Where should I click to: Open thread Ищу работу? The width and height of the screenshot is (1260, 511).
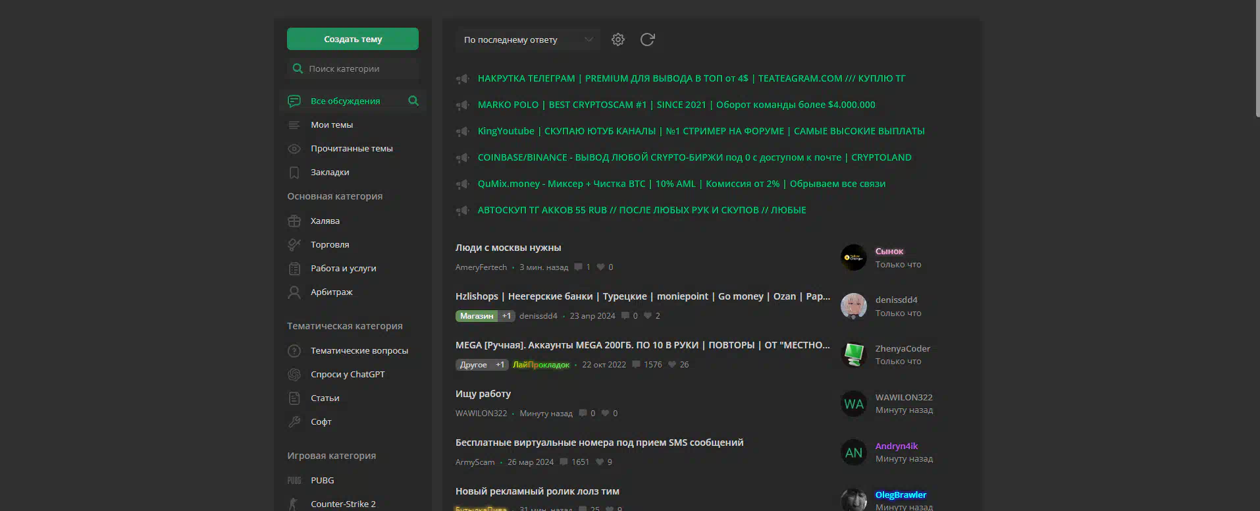coord(483,394)
